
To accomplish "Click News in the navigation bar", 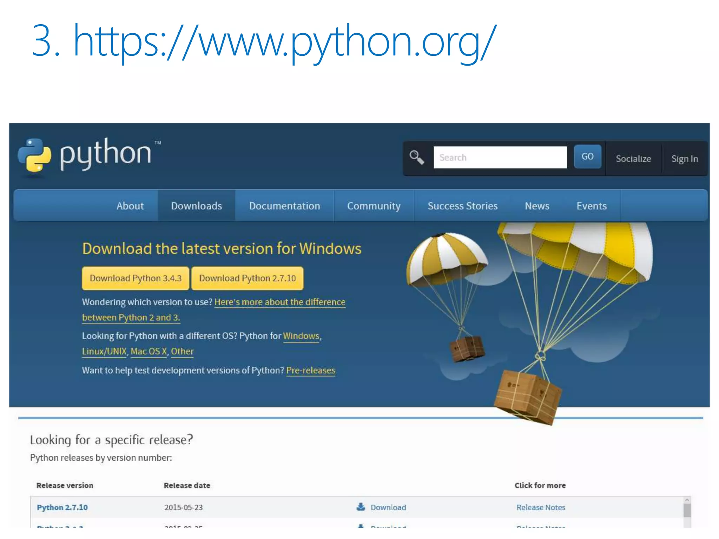I will (537, 206).
